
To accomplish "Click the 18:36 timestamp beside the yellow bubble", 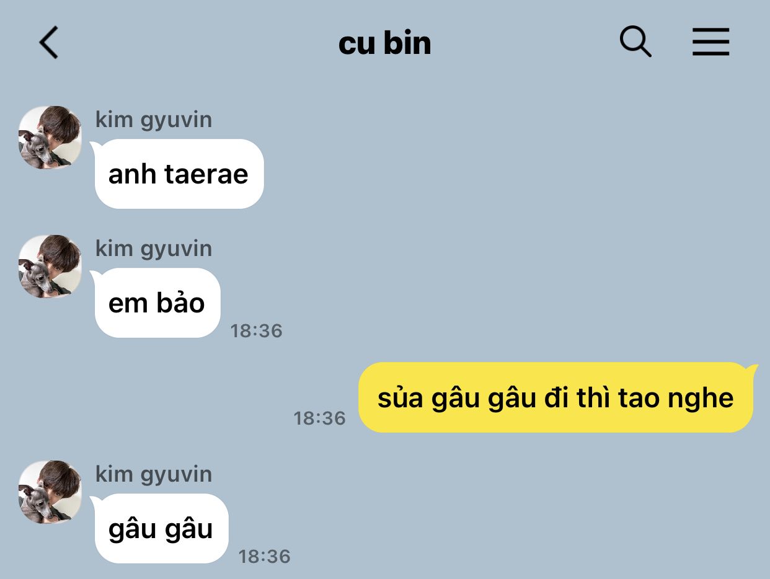I will pyautogui.click(x=319, y=418).
